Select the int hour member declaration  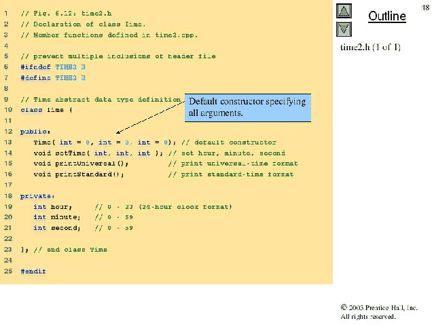(x=52, y=206)
